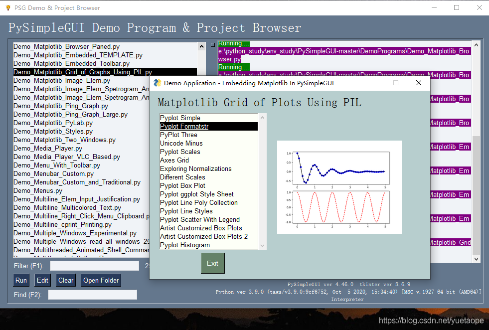Select Demo_Multiline_Elem_Input_Justification.py
This screenshot has height=330, width=489.
tap(81, 199)
